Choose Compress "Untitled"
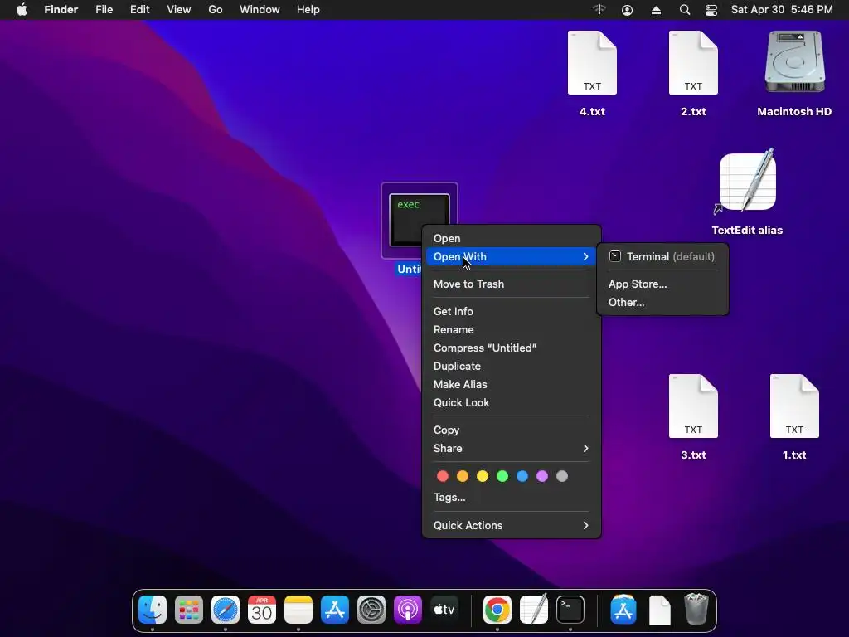 coord(511,348)
